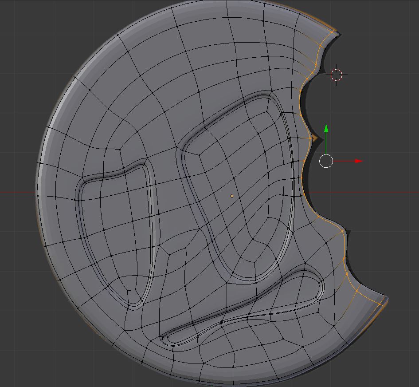Click the red-white dashed 3D cursor
The width and height of the screenshot is (419, 387).
click(337, 75)
